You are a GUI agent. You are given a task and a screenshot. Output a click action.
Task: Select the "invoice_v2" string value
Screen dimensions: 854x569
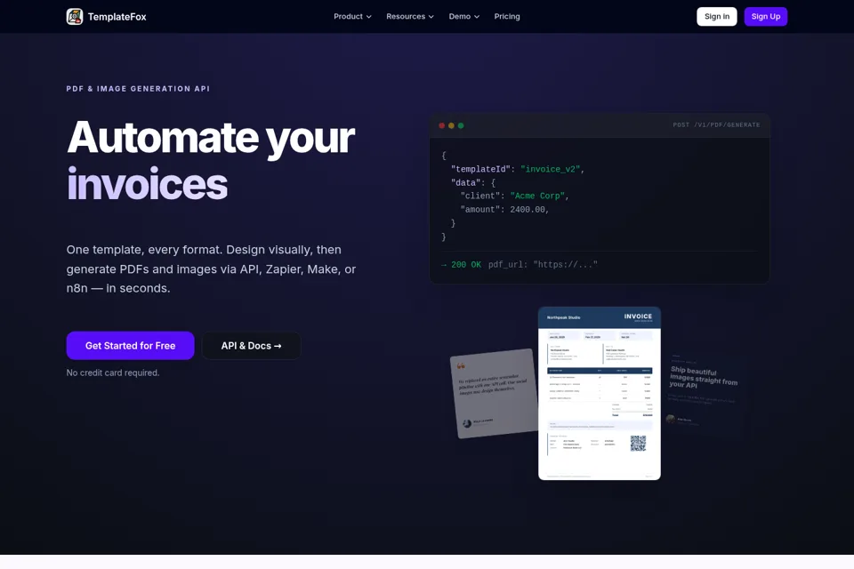550,169
